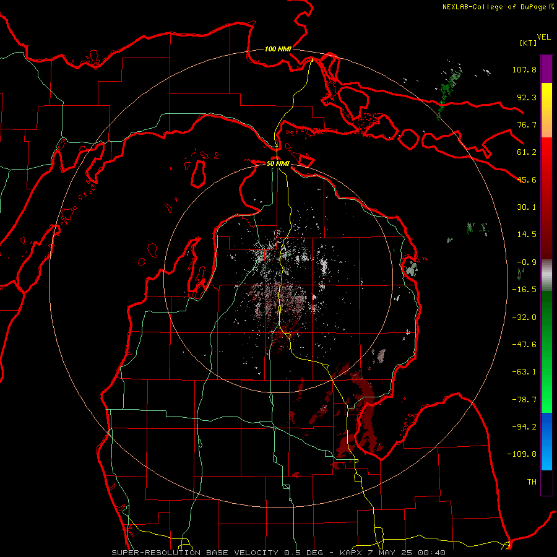Click the Super-Resolution Base Velocity caption
This screenshot has height=557, width=557.
click(x=279, y=553)
